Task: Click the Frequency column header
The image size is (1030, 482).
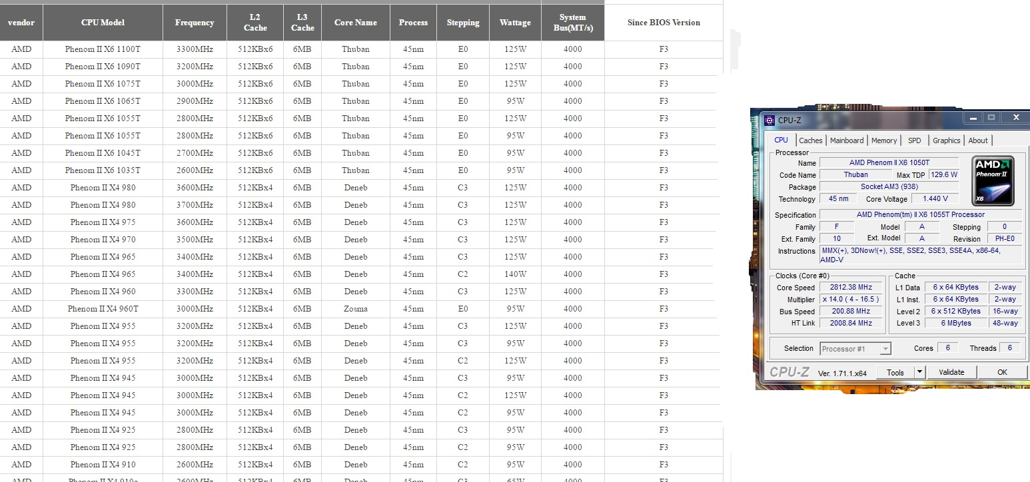Action: [195, 23]
